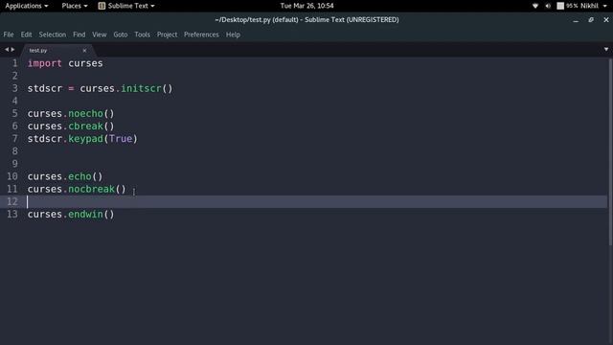Click on 'import' keyword in line 1
Viewport: 613px width, 345px height.
(45, 63)
